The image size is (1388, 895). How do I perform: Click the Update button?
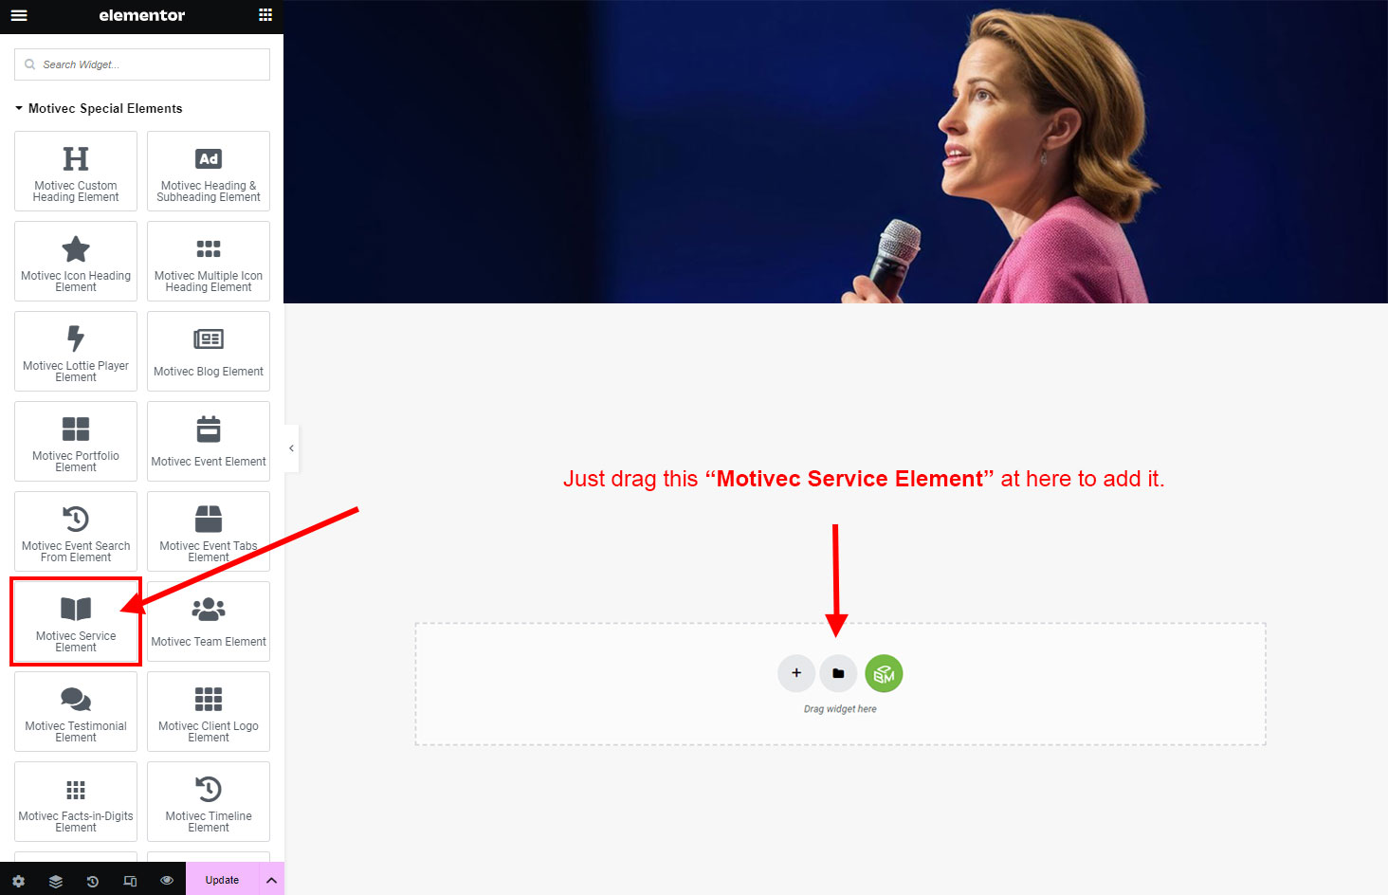pyautogui.click(x=222, y=881)
